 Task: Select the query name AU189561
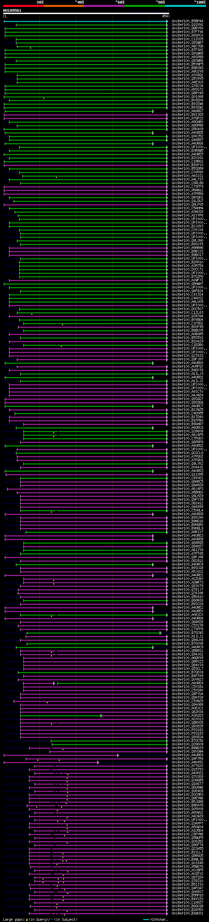pyautogui.click(x=12, y=11)
